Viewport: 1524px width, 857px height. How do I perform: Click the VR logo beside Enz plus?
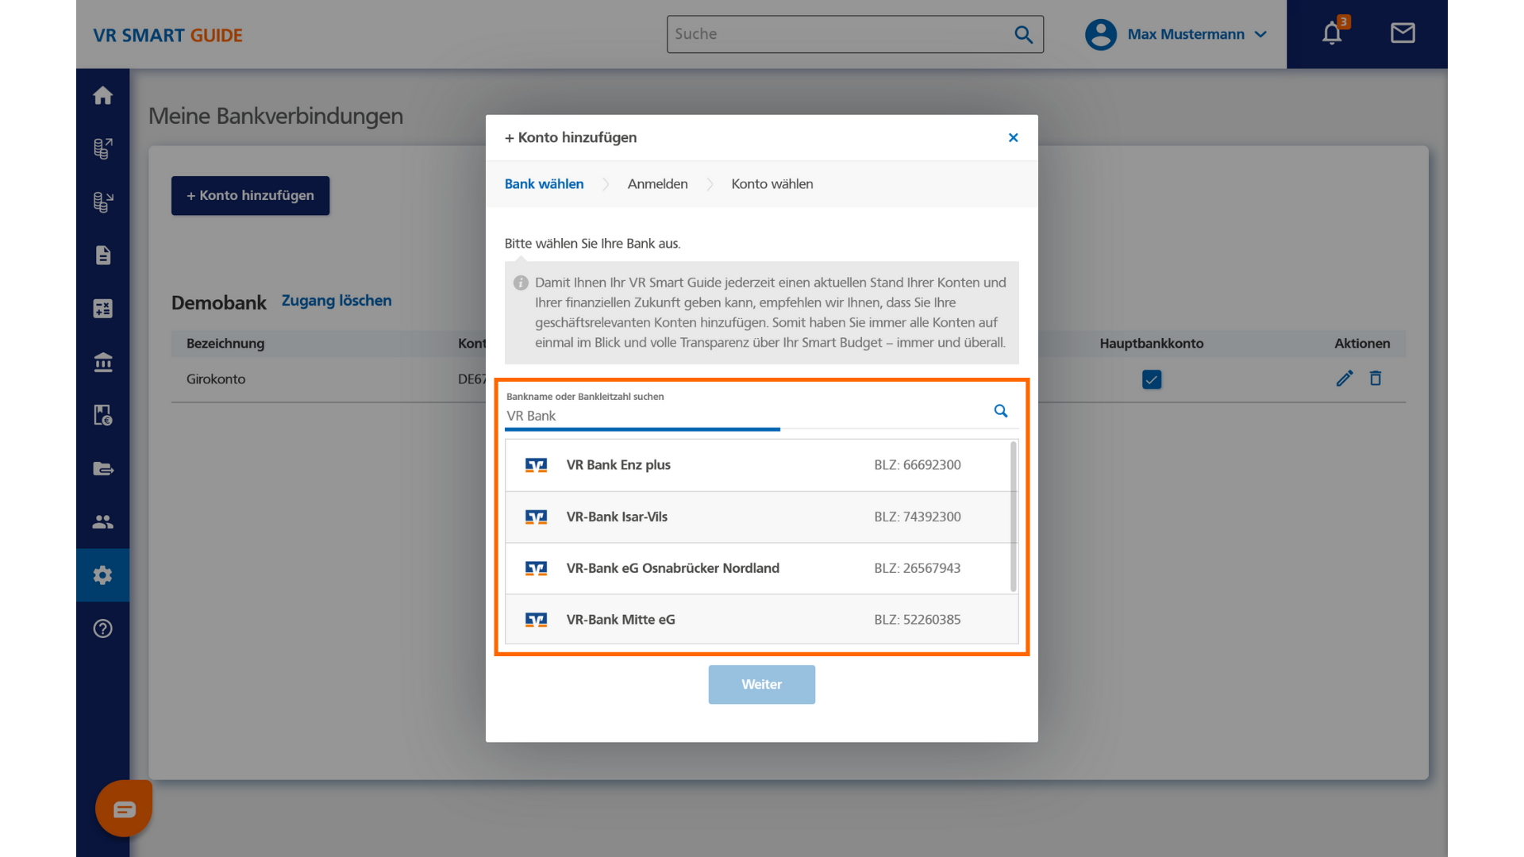coord(537,465)
